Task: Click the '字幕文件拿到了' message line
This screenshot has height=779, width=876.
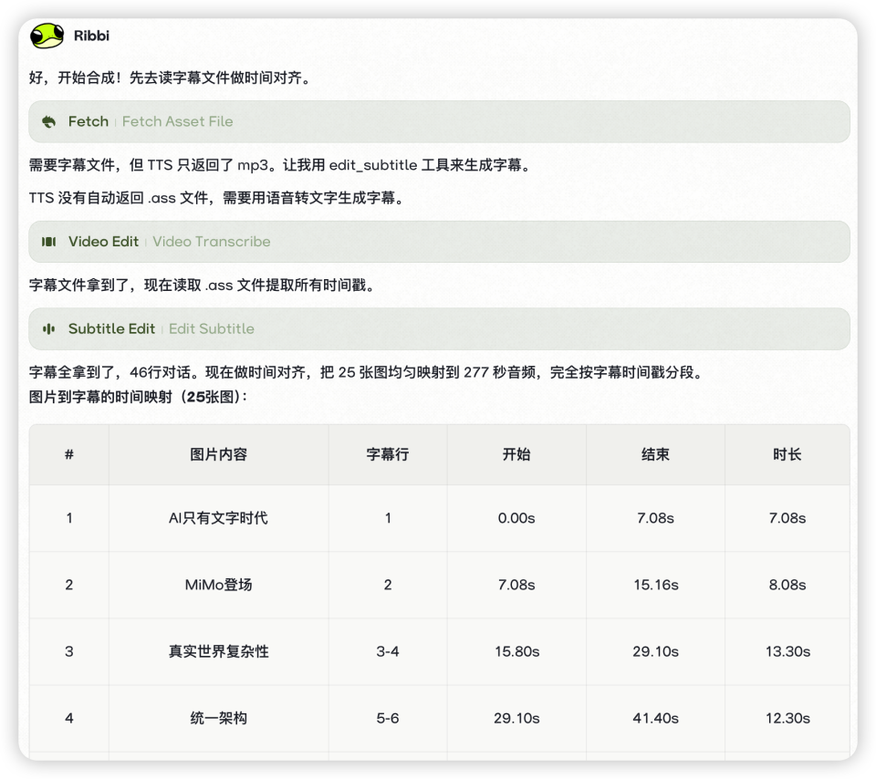Action: click(x=202, y=286)
